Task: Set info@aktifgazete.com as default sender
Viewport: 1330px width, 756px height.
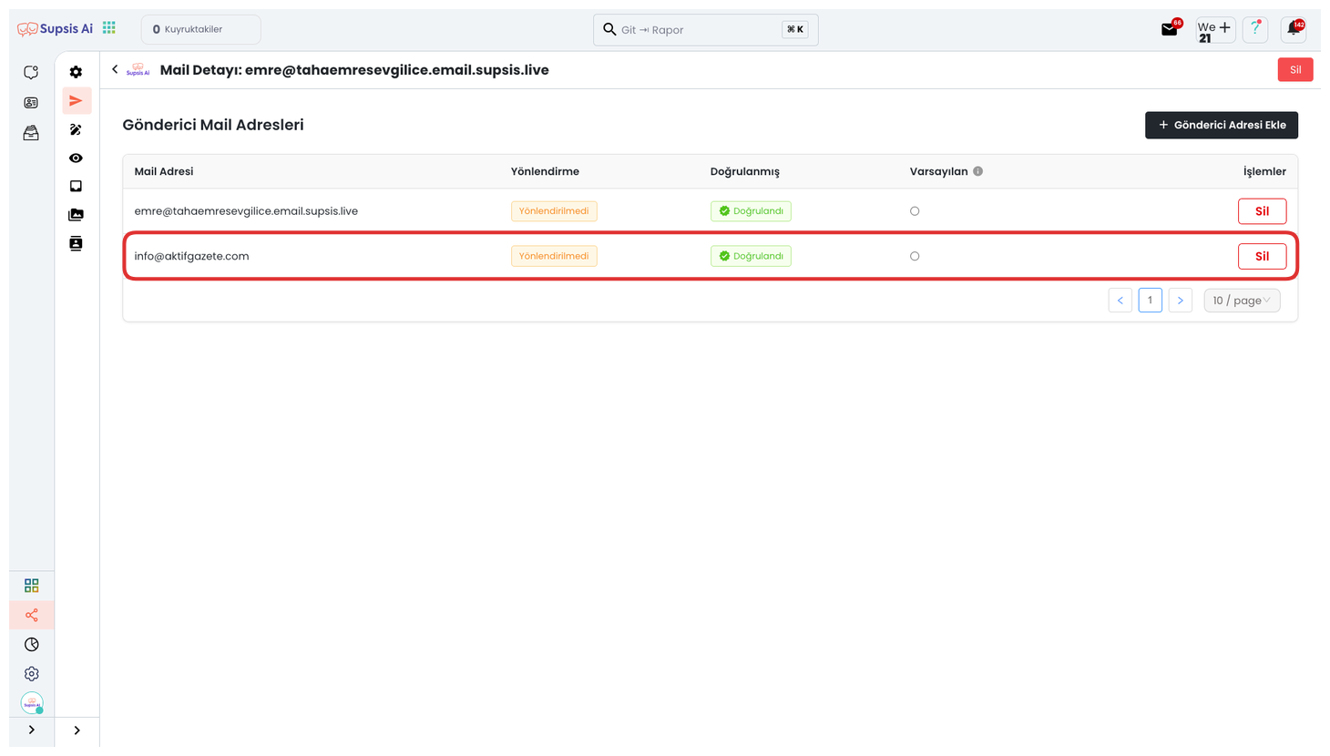Action: 915,257
